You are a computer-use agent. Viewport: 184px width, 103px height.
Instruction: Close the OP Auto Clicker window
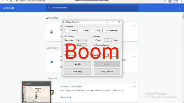point(119,22)
